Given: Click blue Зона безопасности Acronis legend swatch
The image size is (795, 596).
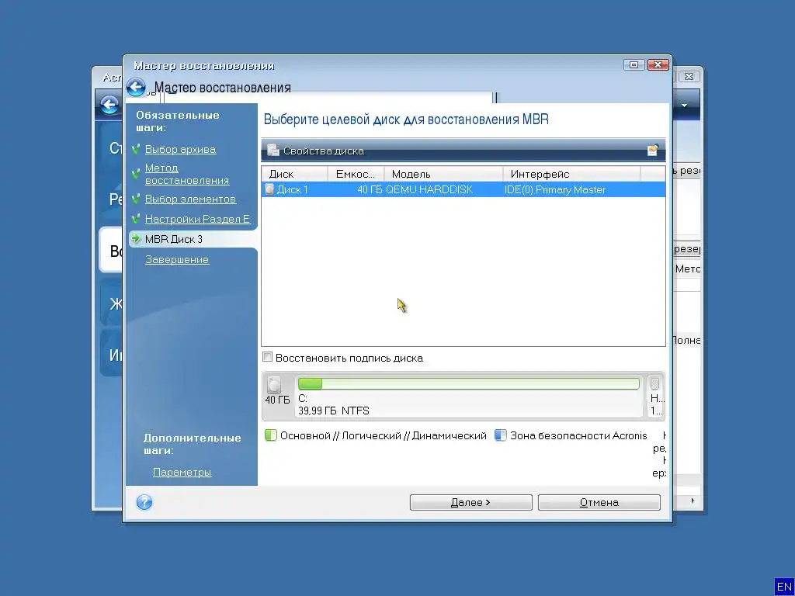Looking at the screenshot, I should (x=501, y=435).
